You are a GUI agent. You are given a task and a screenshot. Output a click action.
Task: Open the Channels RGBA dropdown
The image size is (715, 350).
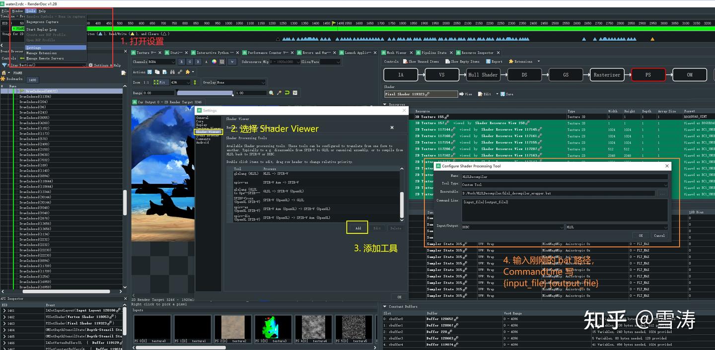tap(162, 62)
